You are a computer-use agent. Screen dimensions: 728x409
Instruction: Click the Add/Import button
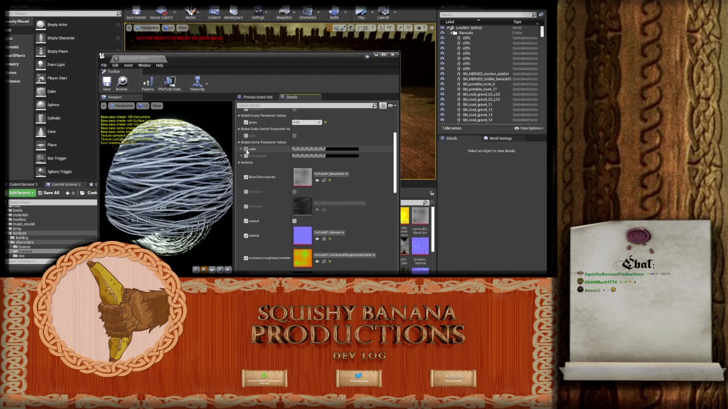pos(21,193)
